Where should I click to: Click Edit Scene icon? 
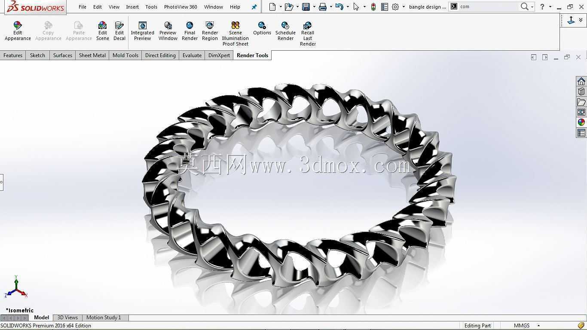pos(102,31)
